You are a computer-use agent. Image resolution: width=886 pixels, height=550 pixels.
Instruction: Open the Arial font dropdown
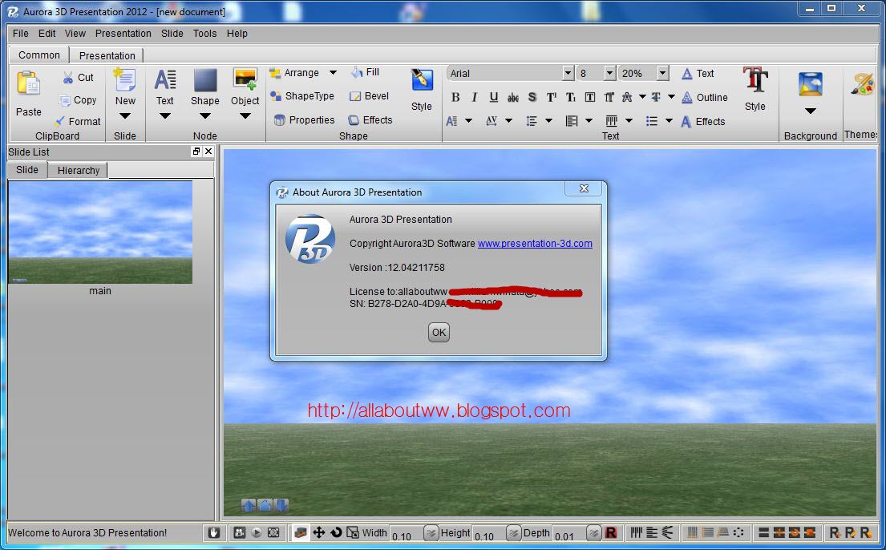(x=568, y=73)
